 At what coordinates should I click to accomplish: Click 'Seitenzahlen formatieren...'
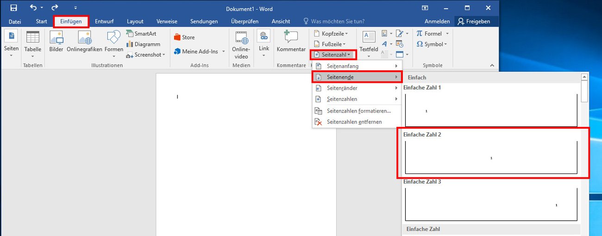(x=357, y=111)
